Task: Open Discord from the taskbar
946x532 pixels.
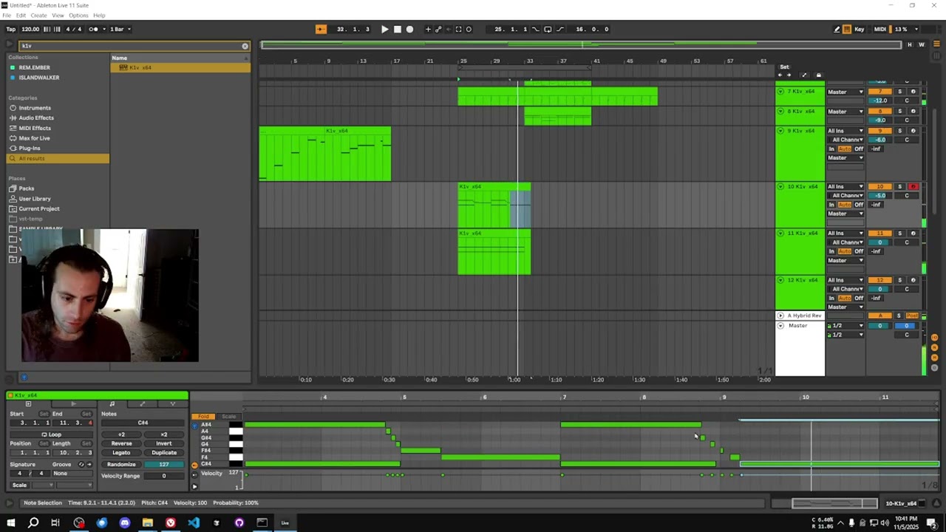Action: [124, 523]
